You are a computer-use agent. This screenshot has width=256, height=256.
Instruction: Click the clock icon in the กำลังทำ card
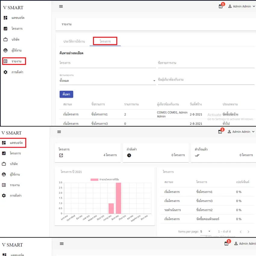pos(129,155)
